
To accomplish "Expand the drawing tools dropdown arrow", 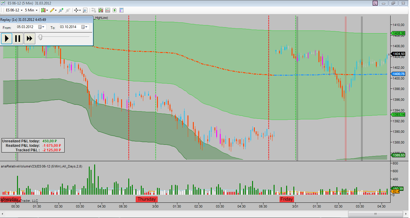I will click(x=56, y=10).
